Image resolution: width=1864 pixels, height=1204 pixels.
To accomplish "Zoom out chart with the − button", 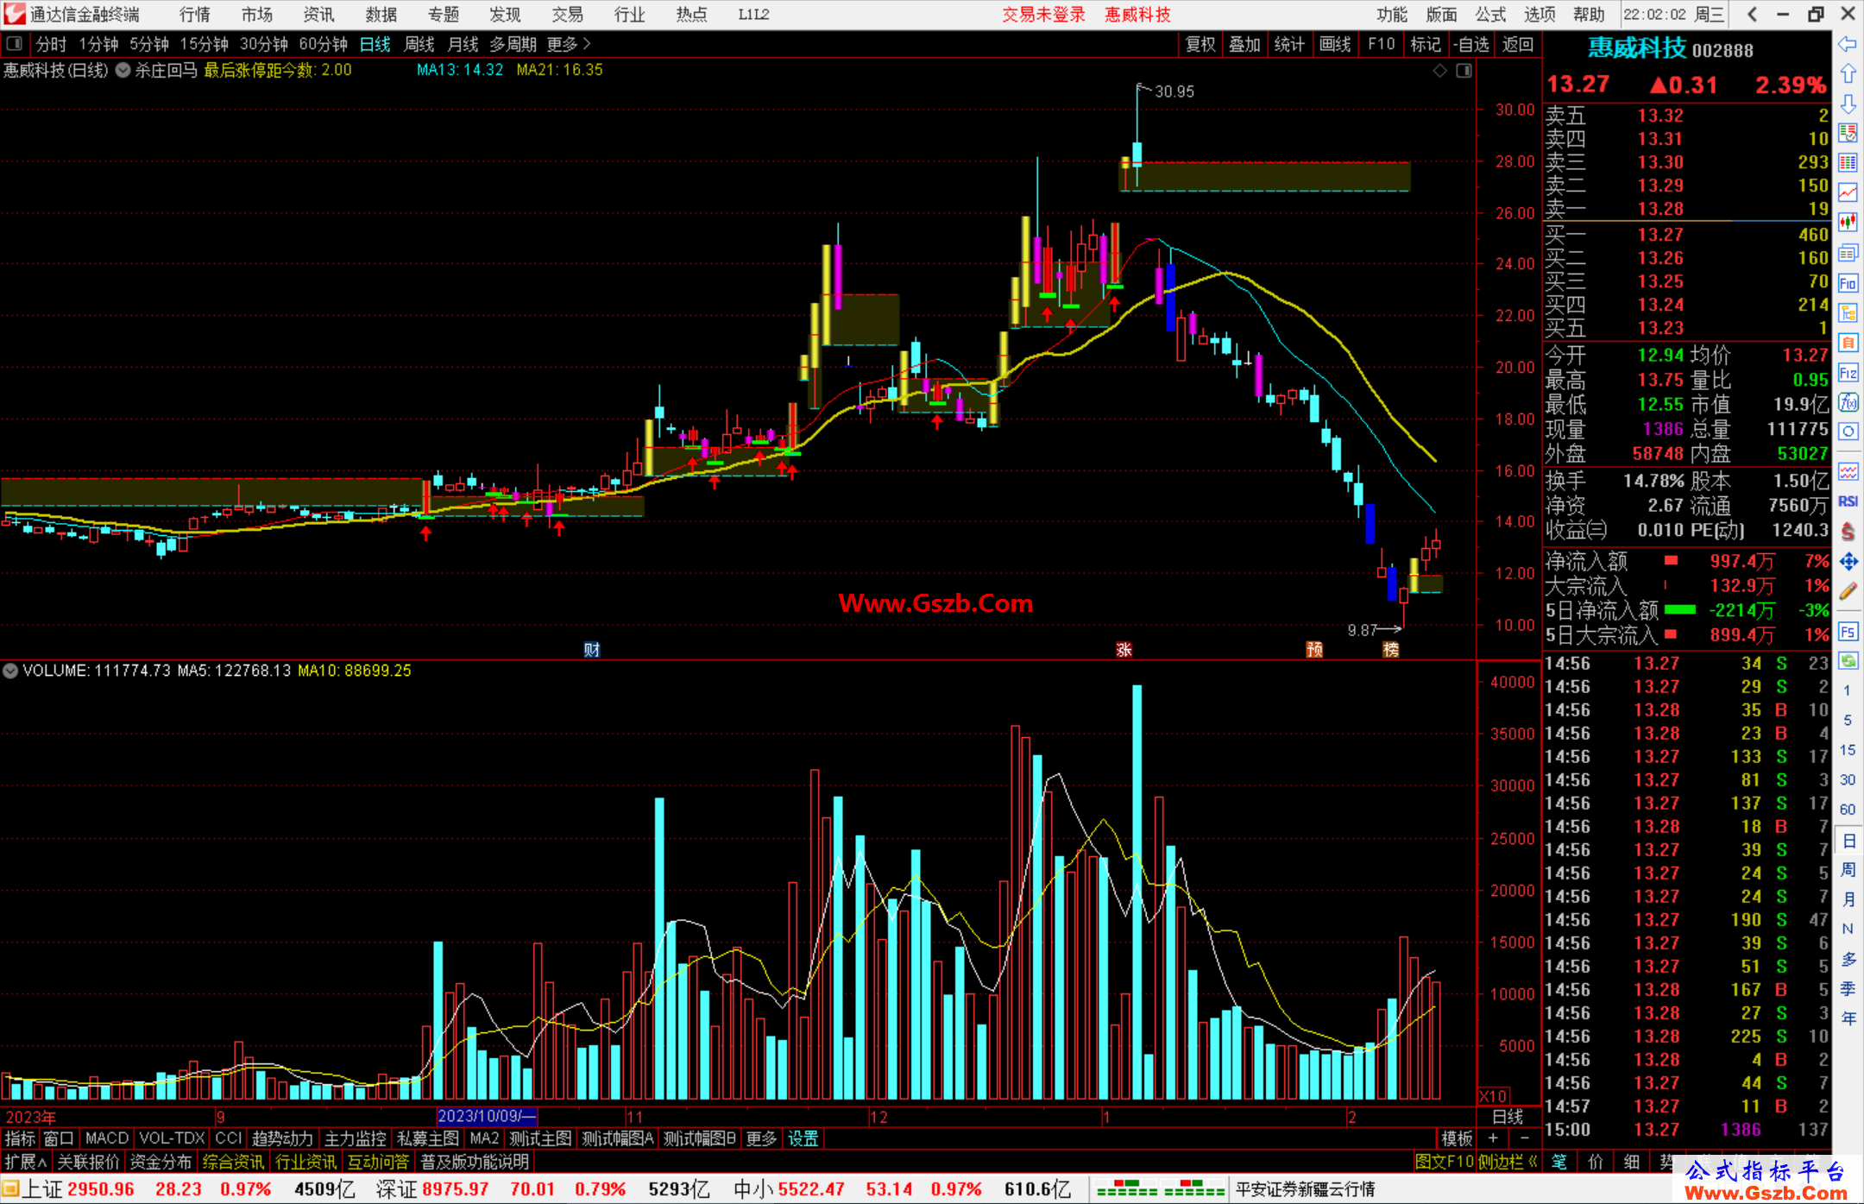I will click(x=1524, y=1138).
